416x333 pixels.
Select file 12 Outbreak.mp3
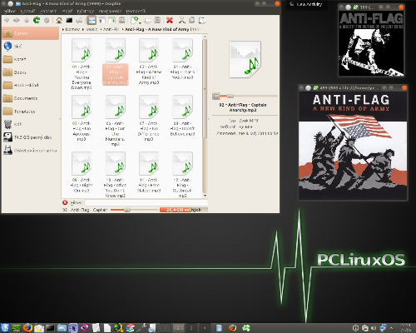pyautogui.click(x=182, y=175)
